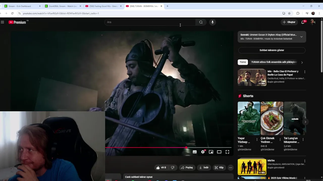Share video via Paylaş button
The width and height of the screenshot is (323, 181).
(187, 168)
